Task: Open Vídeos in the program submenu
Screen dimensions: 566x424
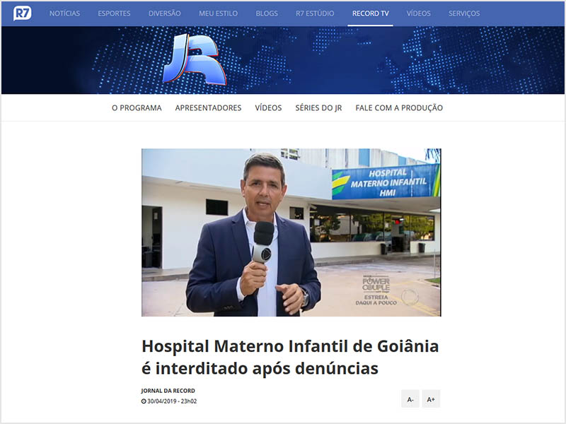Action: [x=268, y=108]
